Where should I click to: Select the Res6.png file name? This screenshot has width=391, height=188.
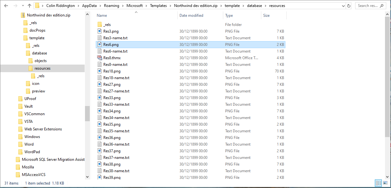pyautogui.click(x=111, y=45)
